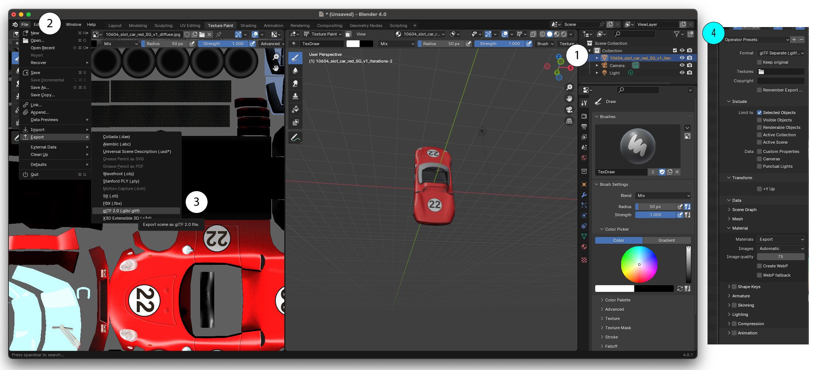The height and width of the screenshot is (370, 815).
Task: Select the Annotate tool in the viewport
Action: coord(295,137)
